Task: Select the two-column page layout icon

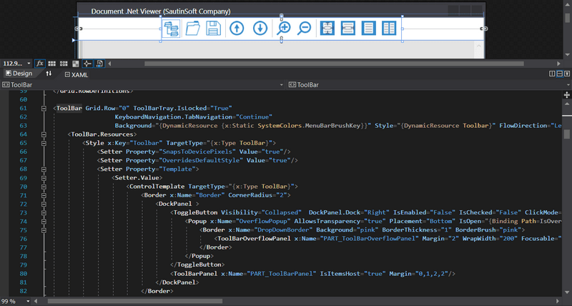Action: (x=389, y=29)
